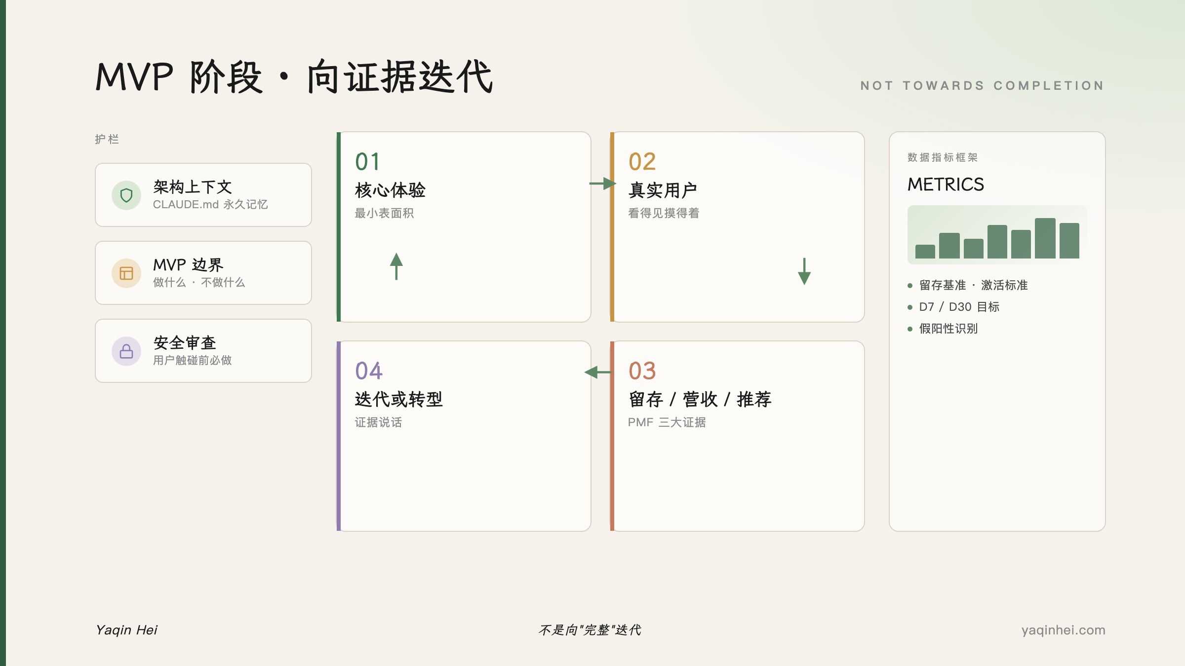Click the 看得见摸得着 subtitle
Screen dimensions: 1185x666
point(664,213)
